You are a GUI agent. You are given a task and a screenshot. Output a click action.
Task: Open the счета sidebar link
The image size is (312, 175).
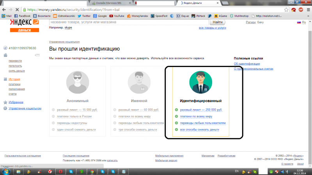[x=12, y=94]
